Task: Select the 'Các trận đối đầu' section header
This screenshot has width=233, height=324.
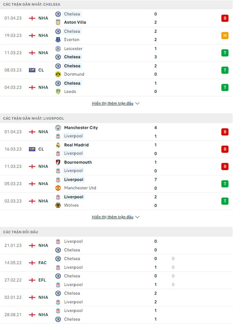Action: 21,232
